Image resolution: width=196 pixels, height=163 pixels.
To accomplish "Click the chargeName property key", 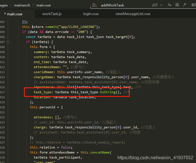I will tap(43, 77).
